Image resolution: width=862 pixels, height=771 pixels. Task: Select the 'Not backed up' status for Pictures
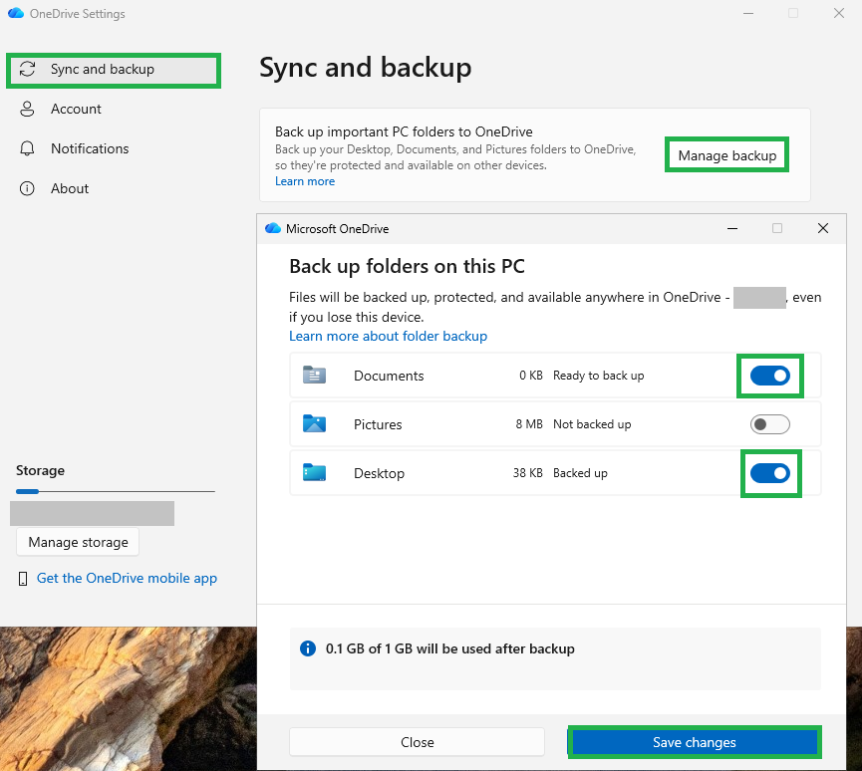[x=592, y=424]
